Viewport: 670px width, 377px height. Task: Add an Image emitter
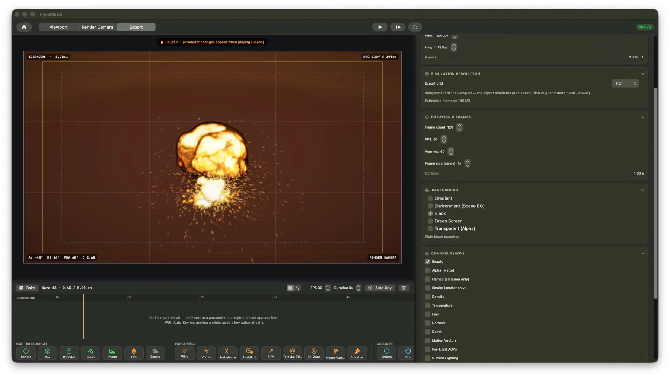coord(112,353)
